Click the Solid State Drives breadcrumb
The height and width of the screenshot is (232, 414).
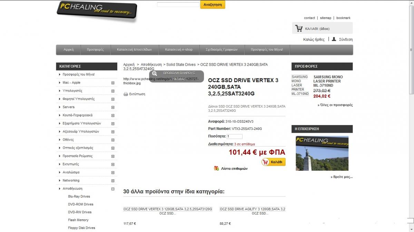(181, 65)
